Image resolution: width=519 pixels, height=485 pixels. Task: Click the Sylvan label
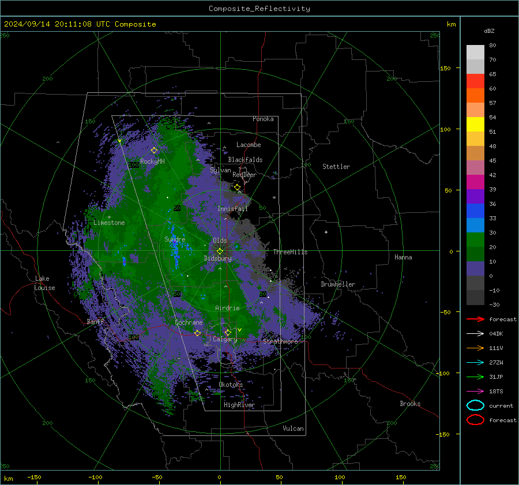click(x=220, y=170)
